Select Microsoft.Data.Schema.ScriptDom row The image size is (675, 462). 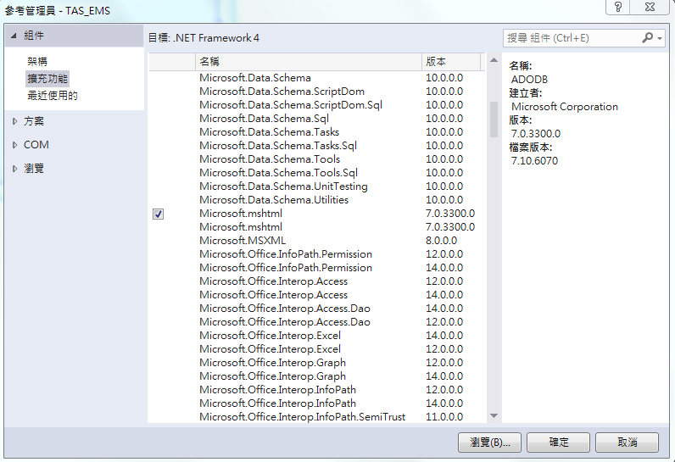[x=317, y=92]
